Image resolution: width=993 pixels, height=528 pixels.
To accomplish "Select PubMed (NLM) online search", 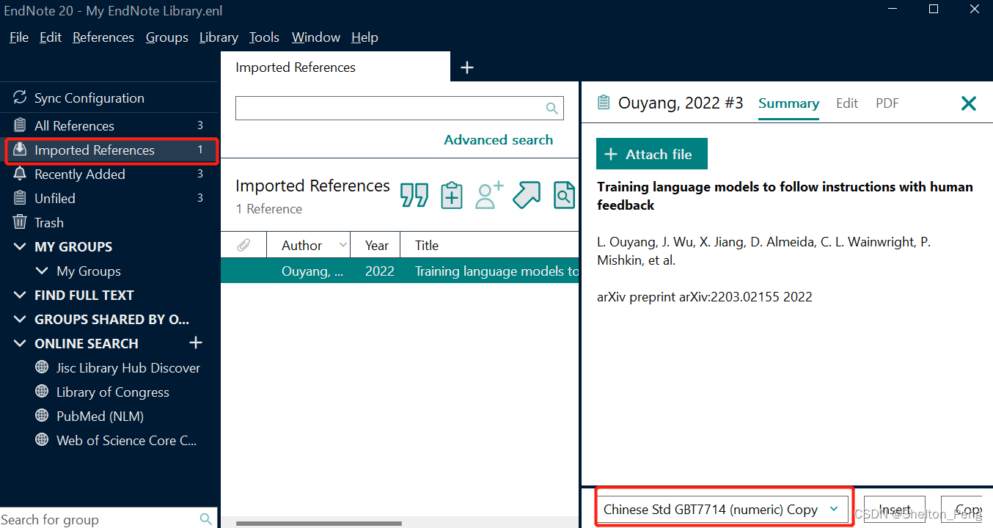I will 100,416.
